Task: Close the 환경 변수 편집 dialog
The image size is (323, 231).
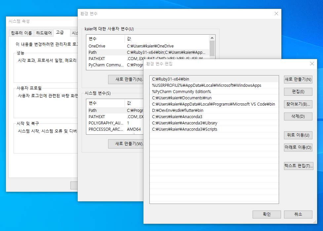Action: point(312,64)
